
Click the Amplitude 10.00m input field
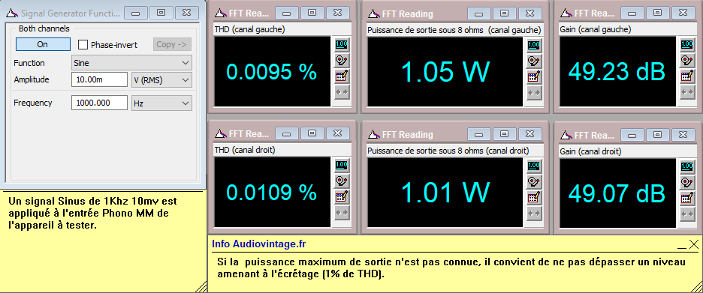[x=100, y=80]
